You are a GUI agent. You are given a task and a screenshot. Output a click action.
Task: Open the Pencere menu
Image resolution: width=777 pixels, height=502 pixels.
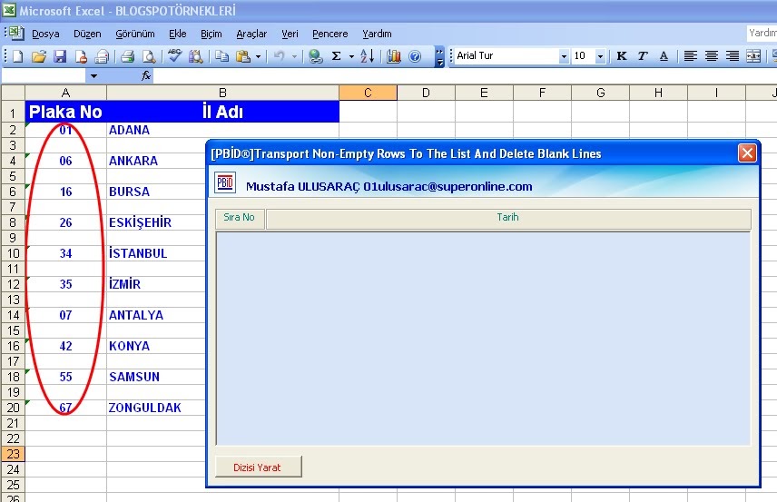pyautogui.click(x=330, y=34)
